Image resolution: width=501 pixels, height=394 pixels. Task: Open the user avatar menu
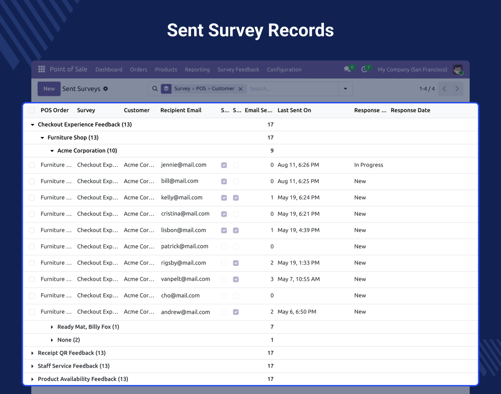[458, 69]
